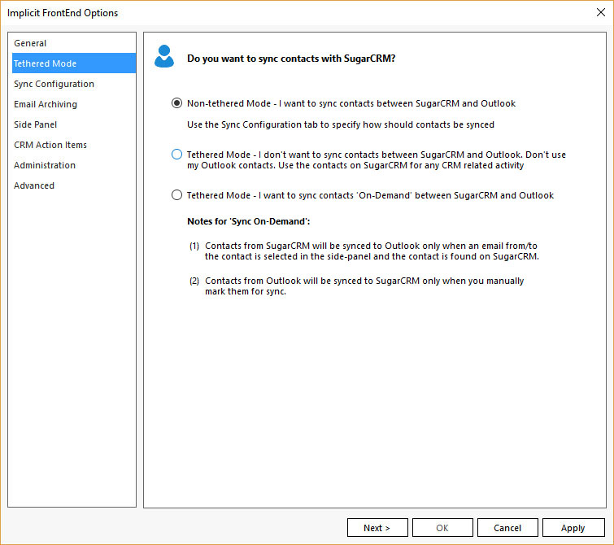Click the Non-tethered Mode label text
The height and width of the screenshot is (545, 614).
351,103
